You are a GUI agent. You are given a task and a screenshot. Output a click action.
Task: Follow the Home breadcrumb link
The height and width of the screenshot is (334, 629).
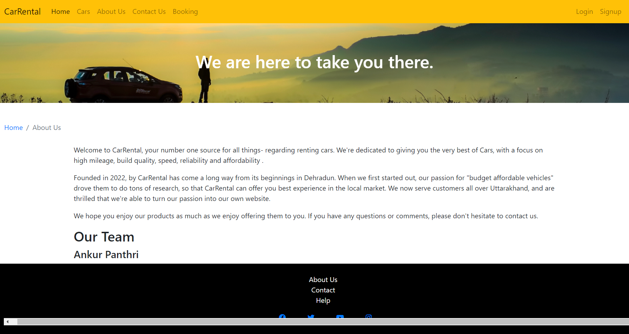[14, 128]
